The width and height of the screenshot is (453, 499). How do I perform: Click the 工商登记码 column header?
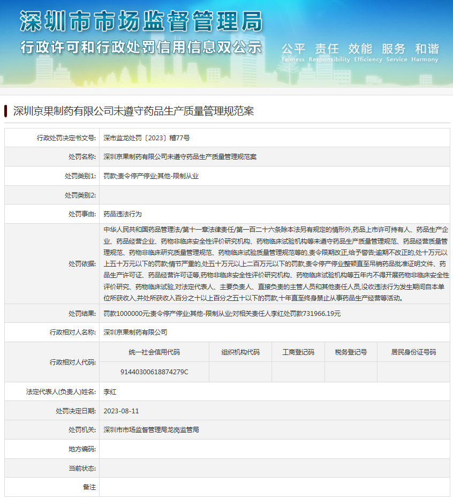298,352
